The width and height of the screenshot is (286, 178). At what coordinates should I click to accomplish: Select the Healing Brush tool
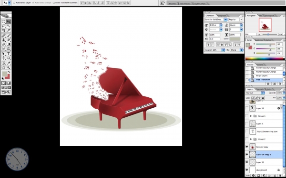pyautogui.click(x=3, y=36)
